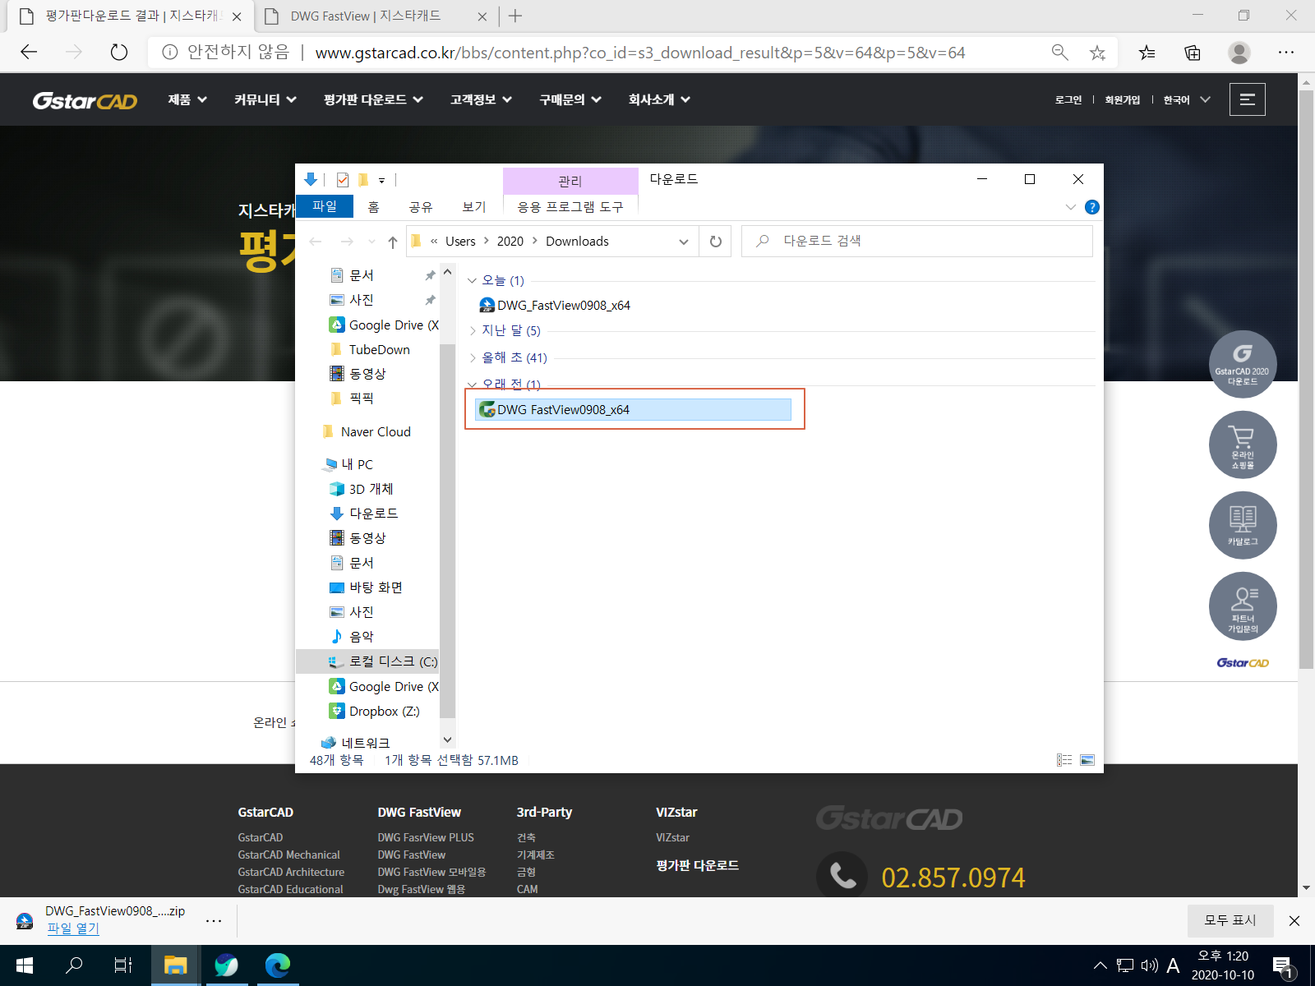Select TubeDown folder in navigation pane
The width and height of the screenshot is (1315, 986).
pos(370,350)
